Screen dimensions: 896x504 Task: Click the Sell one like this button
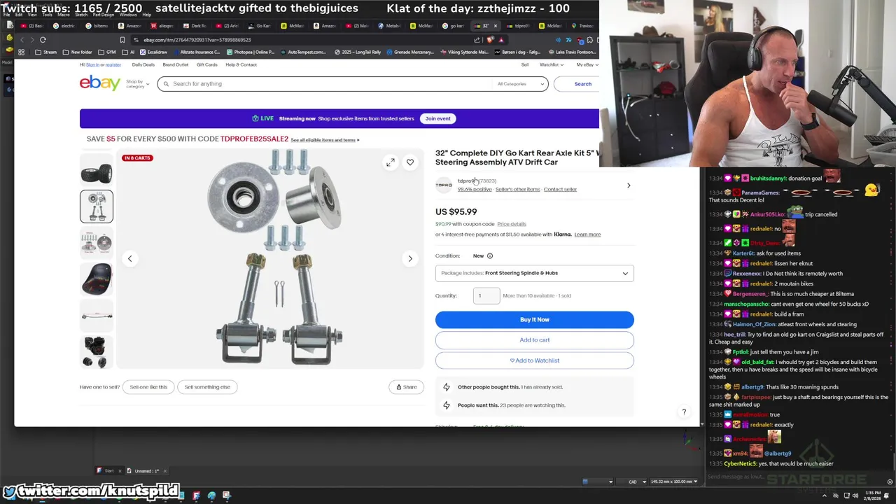coord(148,387)
